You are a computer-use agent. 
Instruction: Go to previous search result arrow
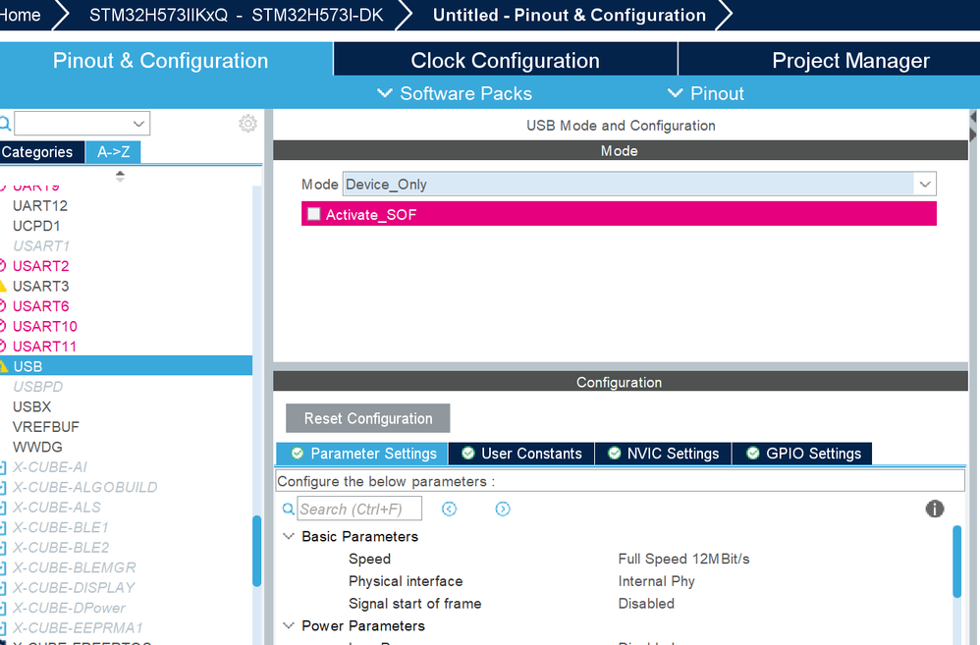click(x=449, y=509)
